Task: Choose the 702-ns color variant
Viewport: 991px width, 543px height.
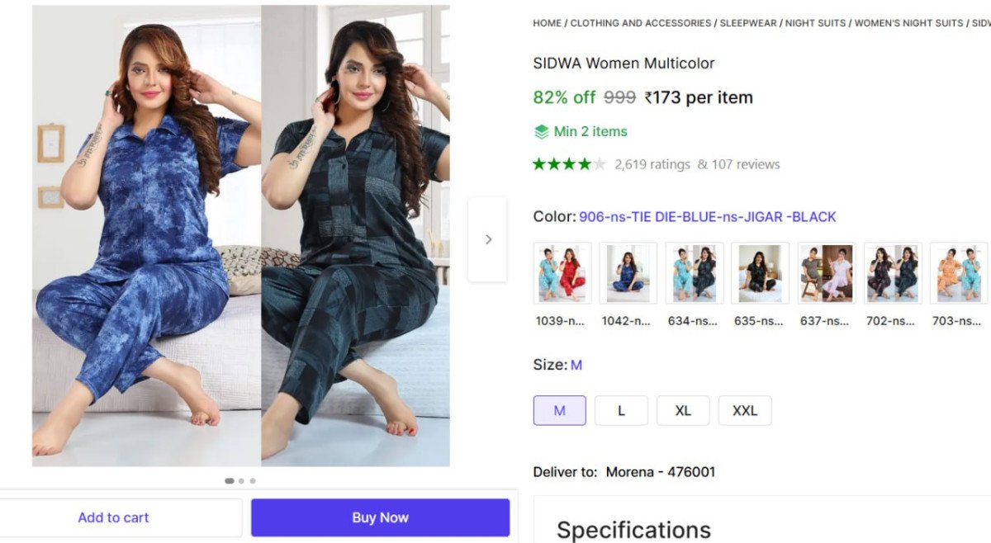Action: click(x=892, y=273)
